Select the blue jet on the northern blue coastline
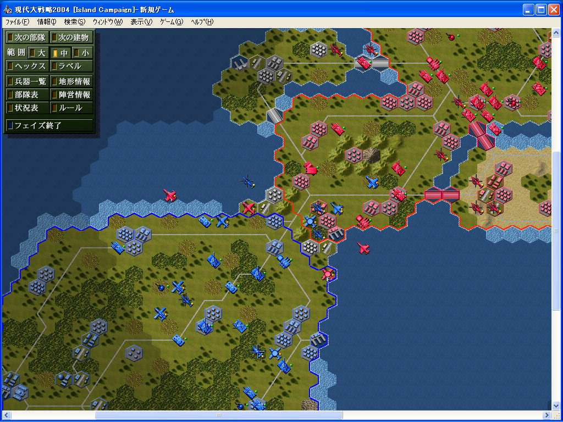The width and height of the screenshot is (563, 422). [x=222, y=221]
